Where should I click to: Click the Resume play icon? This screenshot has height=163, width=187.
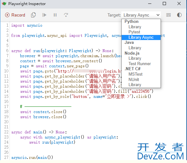pos(44,15)
